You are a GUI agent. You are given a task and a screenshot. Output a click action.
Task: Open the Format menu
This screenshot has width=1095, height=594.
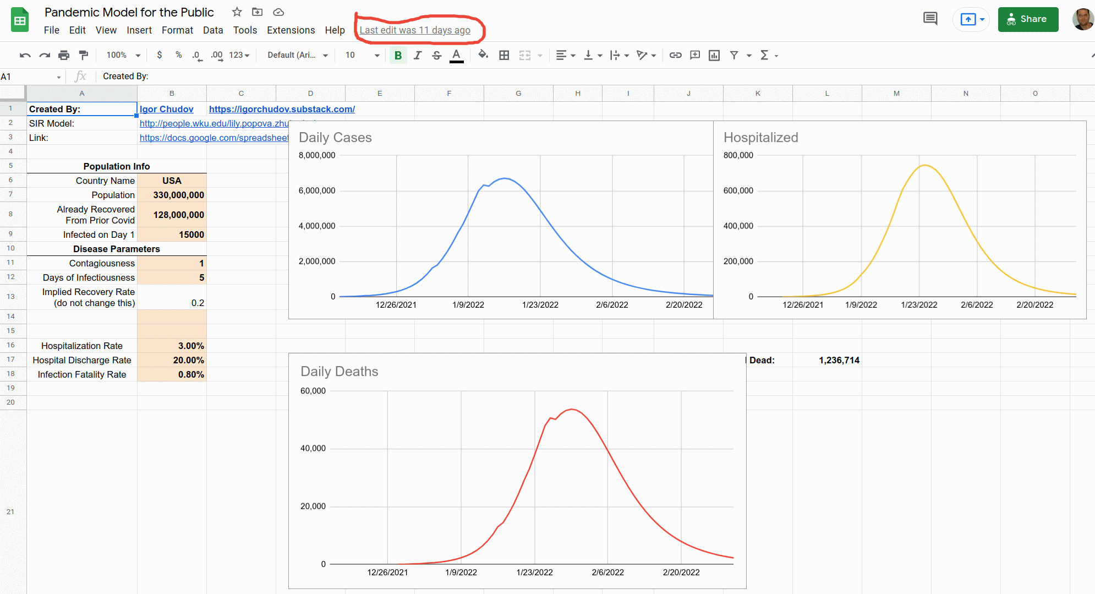[x=177, y=30]
